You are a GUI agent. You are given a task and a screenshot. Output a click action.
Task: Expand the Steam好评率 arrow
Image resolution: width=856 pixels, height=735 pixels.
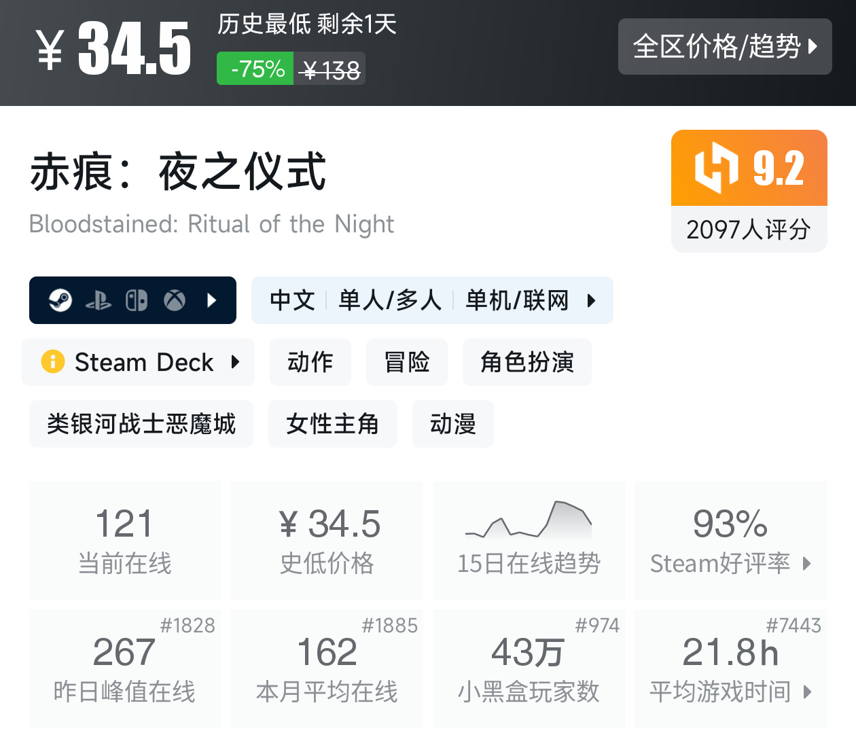(806, 563)
